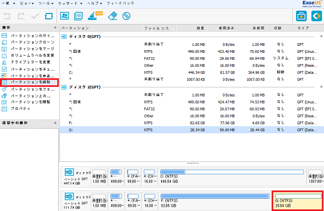Select the C: NTFS 446.54 GB row
The height and width of the screenshot is (211, 324).
192,72
